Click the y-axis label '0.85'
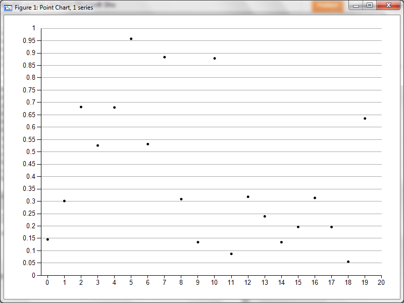404x303 pixels. tap(29, 65)
